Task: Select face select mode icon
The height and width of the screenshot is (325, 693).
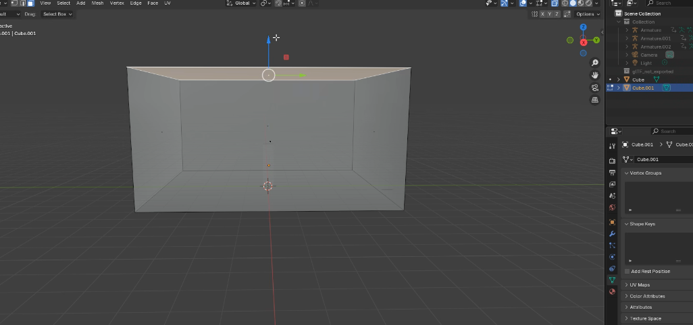Action: tap(30, 3)
